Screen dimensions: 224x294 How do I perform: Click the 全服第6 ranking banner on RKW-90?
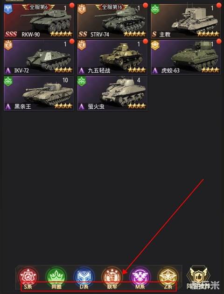pyautogui.click(x=38, y=7)
